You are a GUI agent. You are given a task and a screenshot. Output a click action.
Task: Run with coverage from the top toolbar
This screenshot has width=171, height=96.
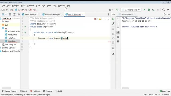click(153, 10)
